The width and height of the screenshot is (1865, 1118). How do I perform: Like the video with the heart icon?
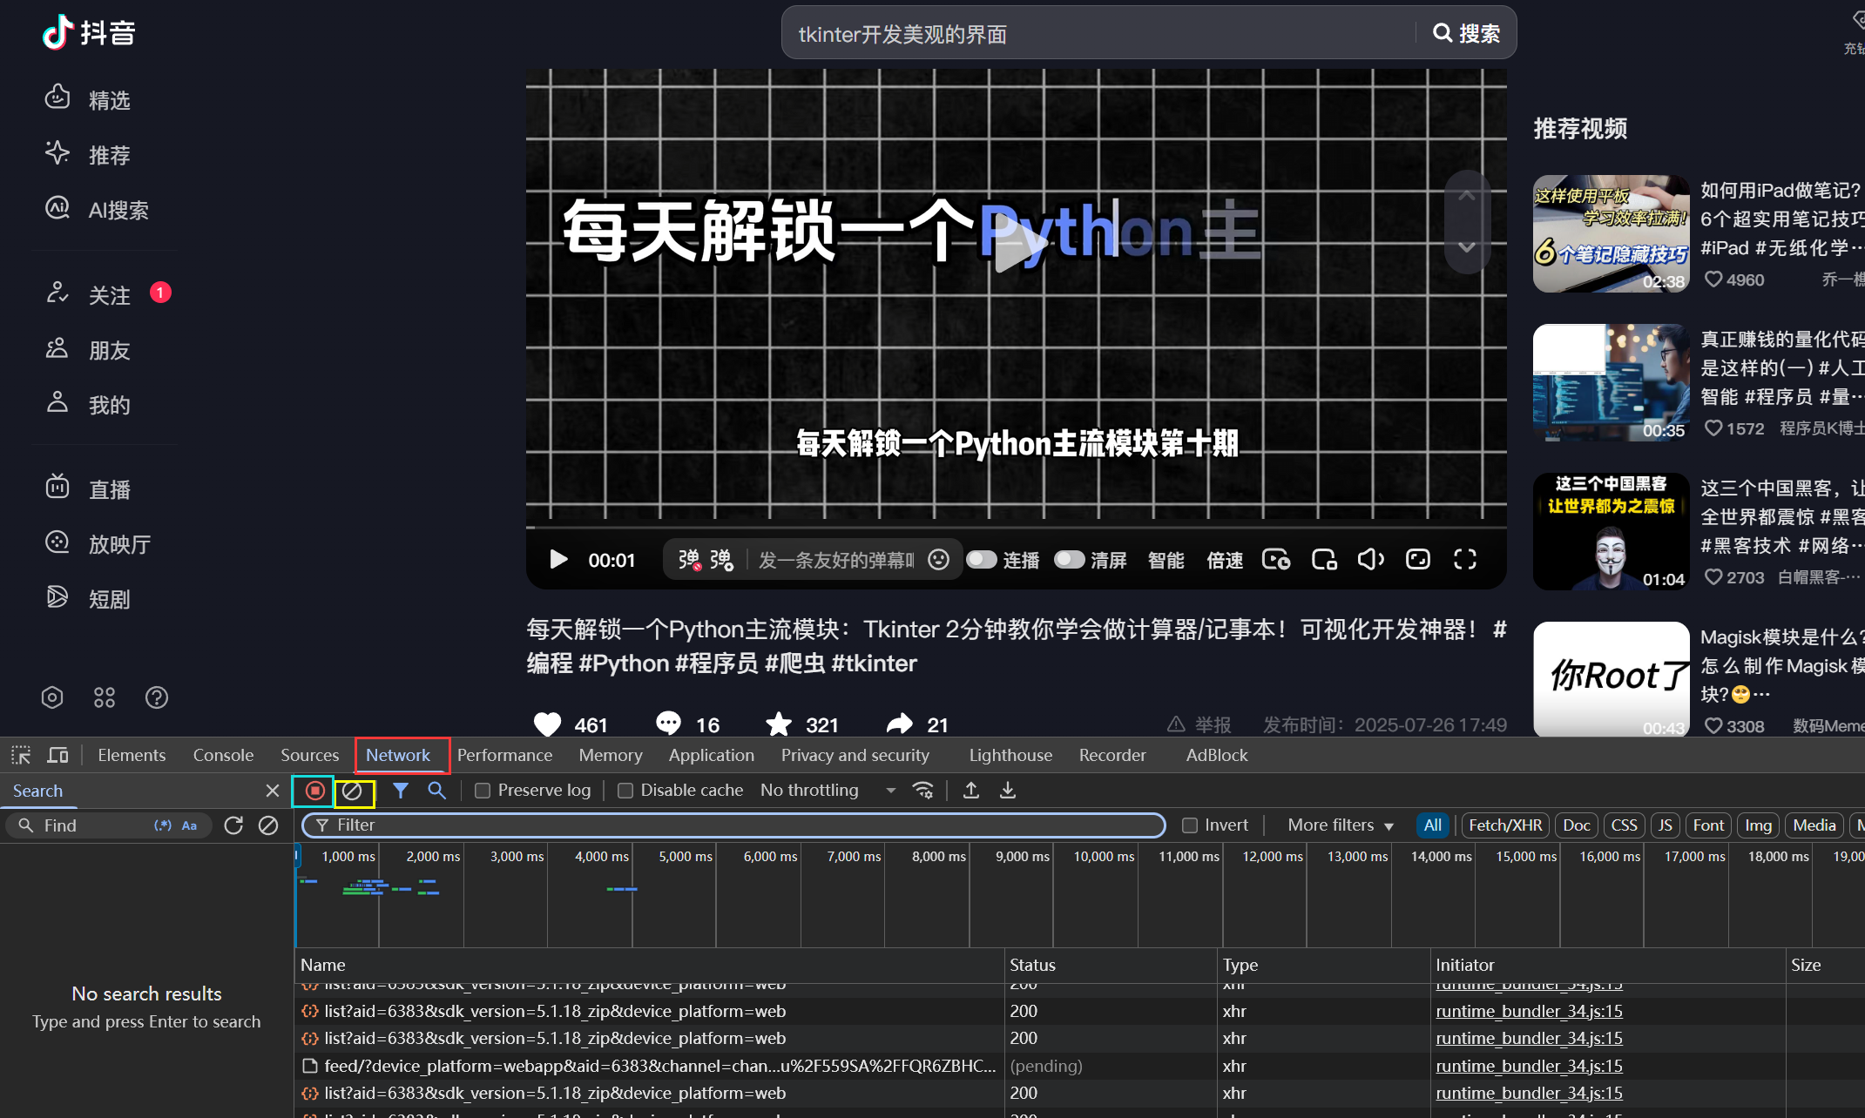coord(547,724)
